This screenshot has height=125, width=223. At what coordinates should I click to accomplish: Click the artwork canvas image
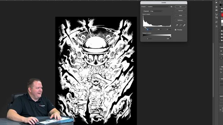click(96, 71)
